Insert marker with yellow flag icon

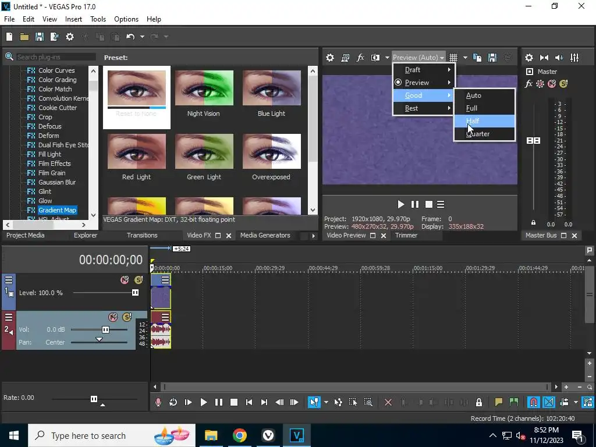coord(498,402)
